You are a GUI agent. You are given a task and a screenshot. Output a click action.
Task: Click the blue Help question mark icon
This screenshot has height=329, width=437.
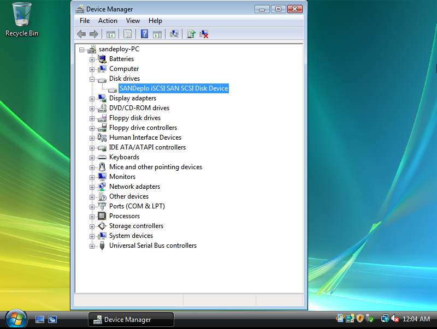pyautogui.click(x=144, y=34)
